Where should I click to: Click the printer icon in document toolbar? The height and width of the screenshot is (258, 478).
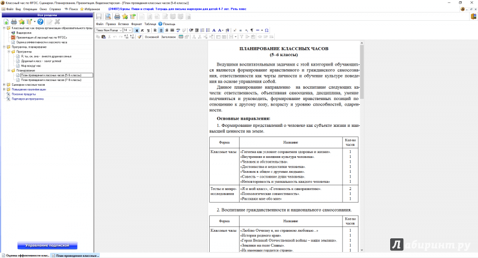(117, 17)
